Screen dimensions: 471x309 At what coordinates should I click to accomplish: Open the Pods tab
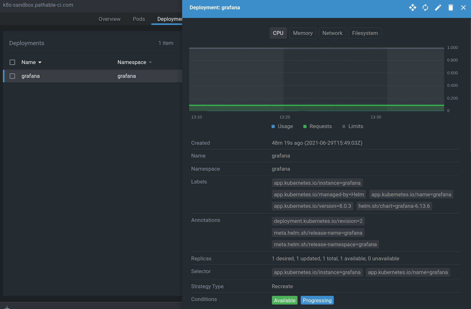coord(139,19)
